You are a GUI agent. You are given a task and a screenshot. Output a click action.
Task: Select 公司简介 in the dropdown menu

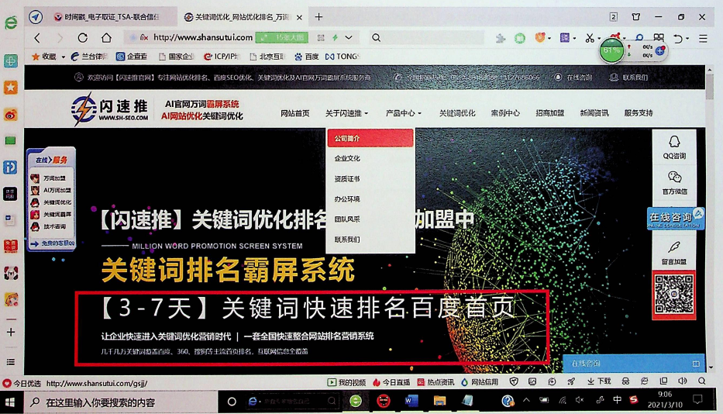click(x=370, y=139)
